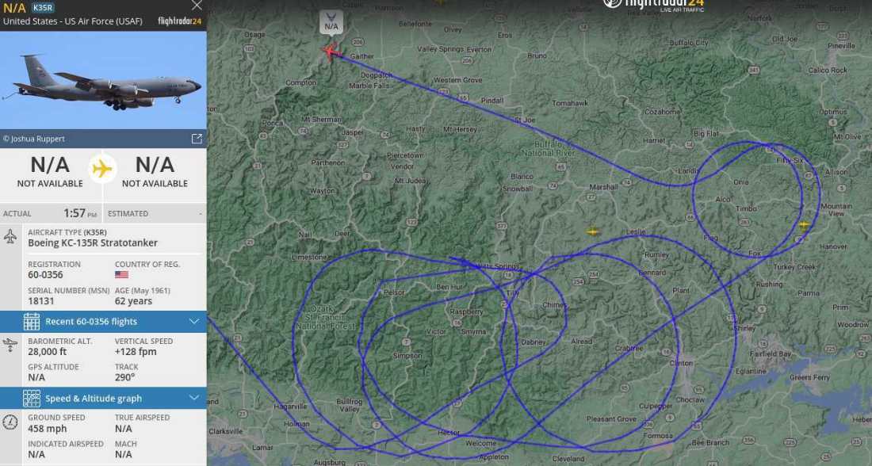Click the aircraft type plane icon

10,237
